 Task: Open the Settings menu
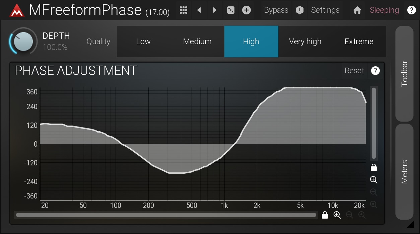(x=325, y=10)
